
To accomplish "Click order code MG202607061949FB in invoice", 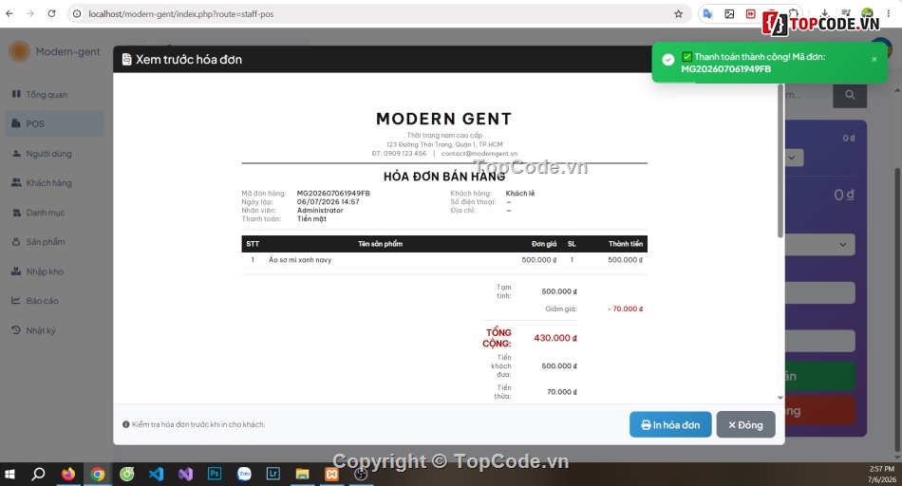I will click(333, 194).
